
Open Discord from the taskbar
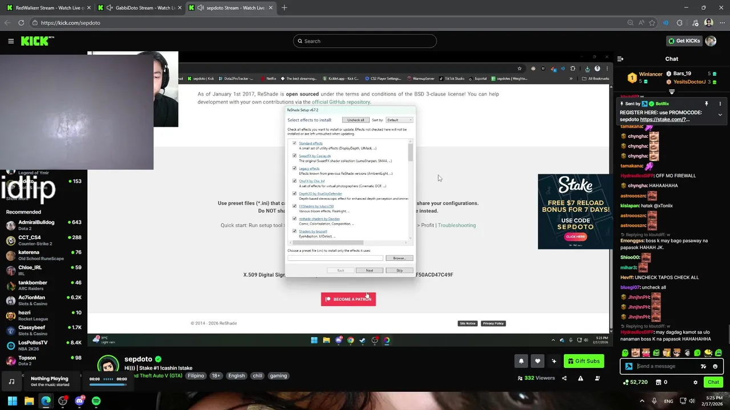point(79,401)
